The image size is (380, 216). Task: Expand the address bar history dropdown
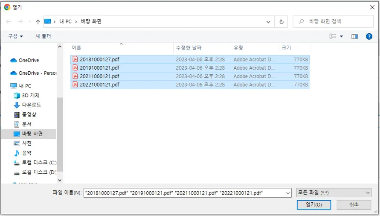(268, 22)
